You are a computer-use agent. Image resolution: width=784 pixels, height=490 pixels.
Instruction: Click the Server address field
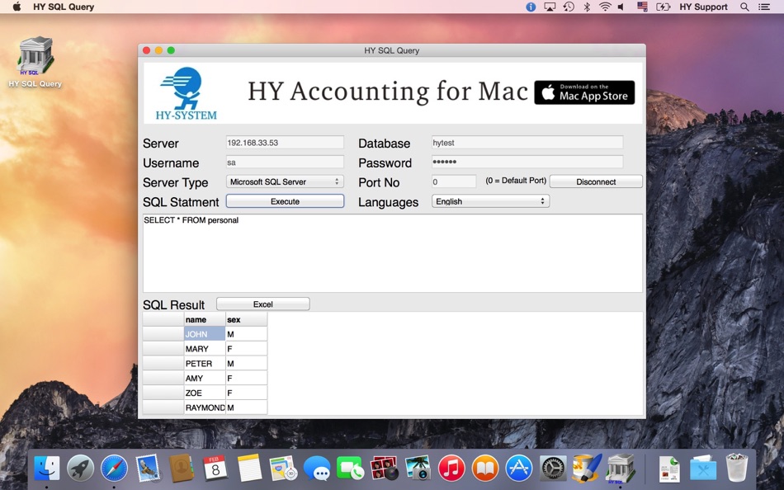pyautogui.click(x=285, y=143)
